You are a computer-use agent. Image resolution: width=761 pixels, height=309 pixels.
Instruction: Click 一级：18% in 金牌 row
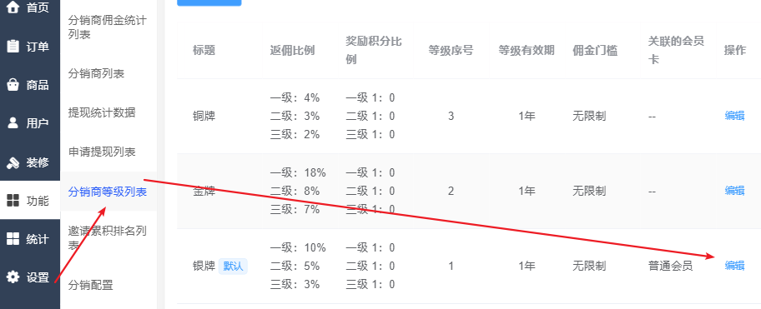coord(298,173)
